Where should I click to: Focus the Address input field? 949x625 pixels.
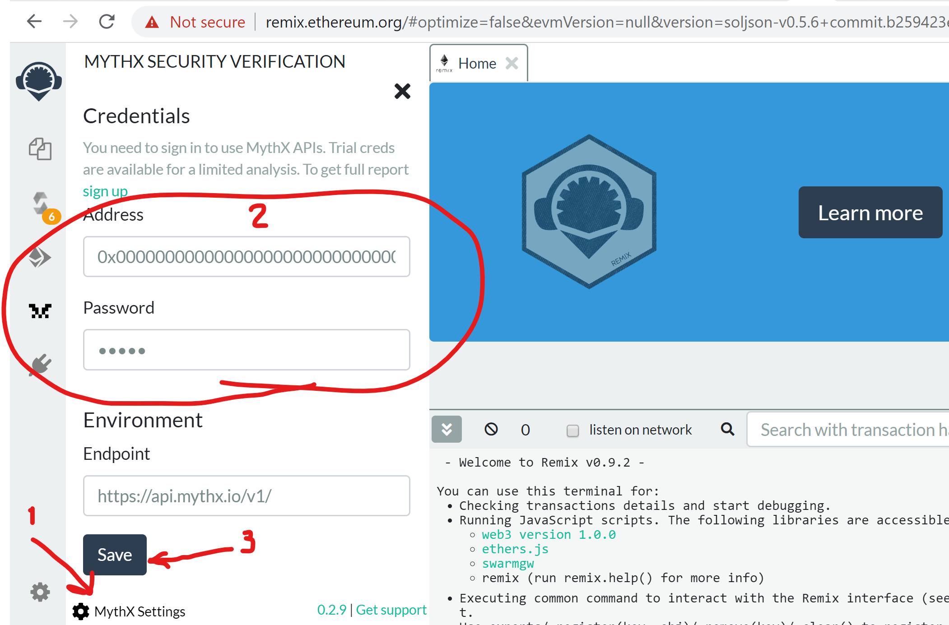[x=247, y=256]
